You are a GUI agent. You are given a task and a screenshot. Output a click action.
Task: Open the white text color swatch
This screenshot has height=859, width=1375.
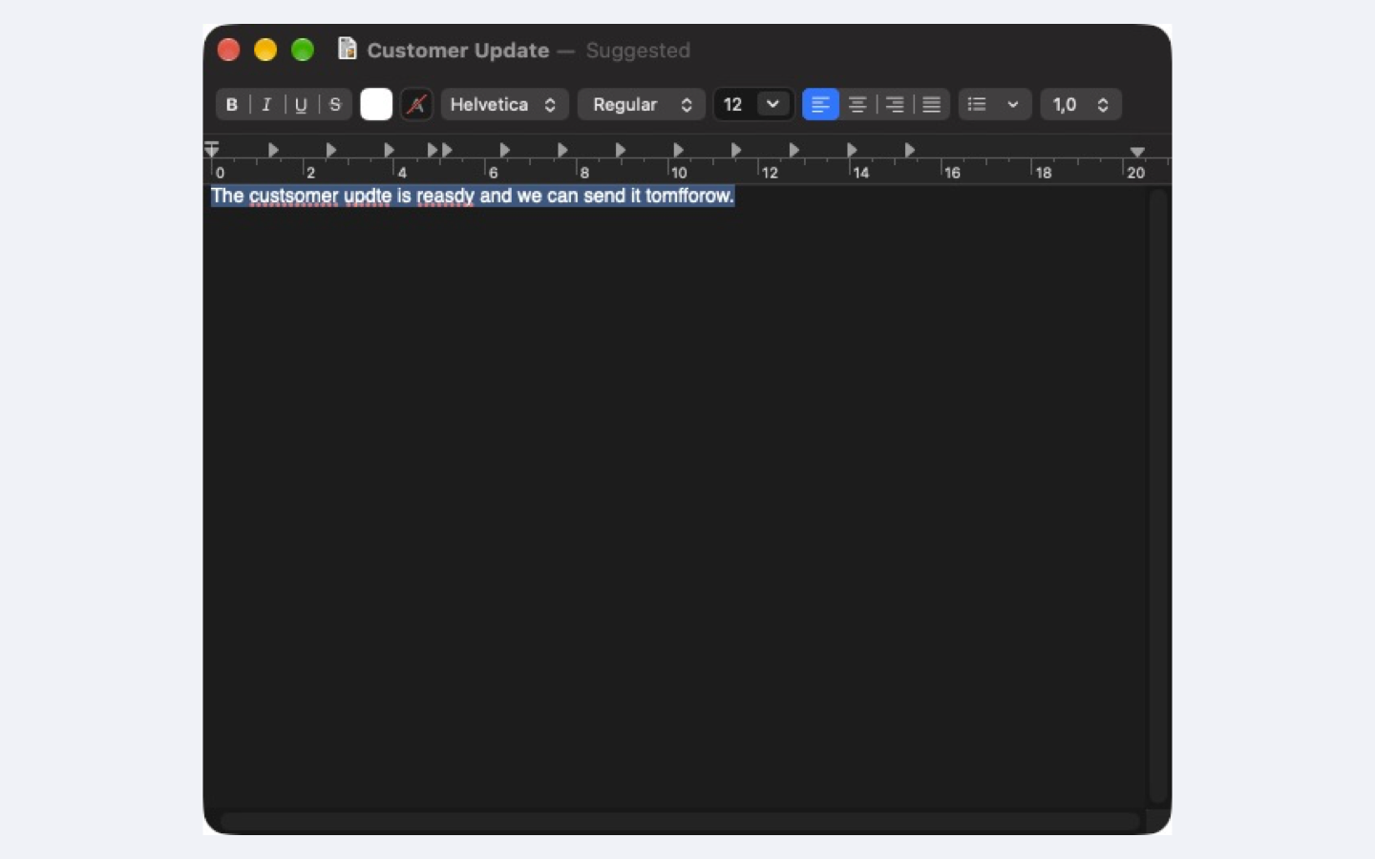click(376, 105)
